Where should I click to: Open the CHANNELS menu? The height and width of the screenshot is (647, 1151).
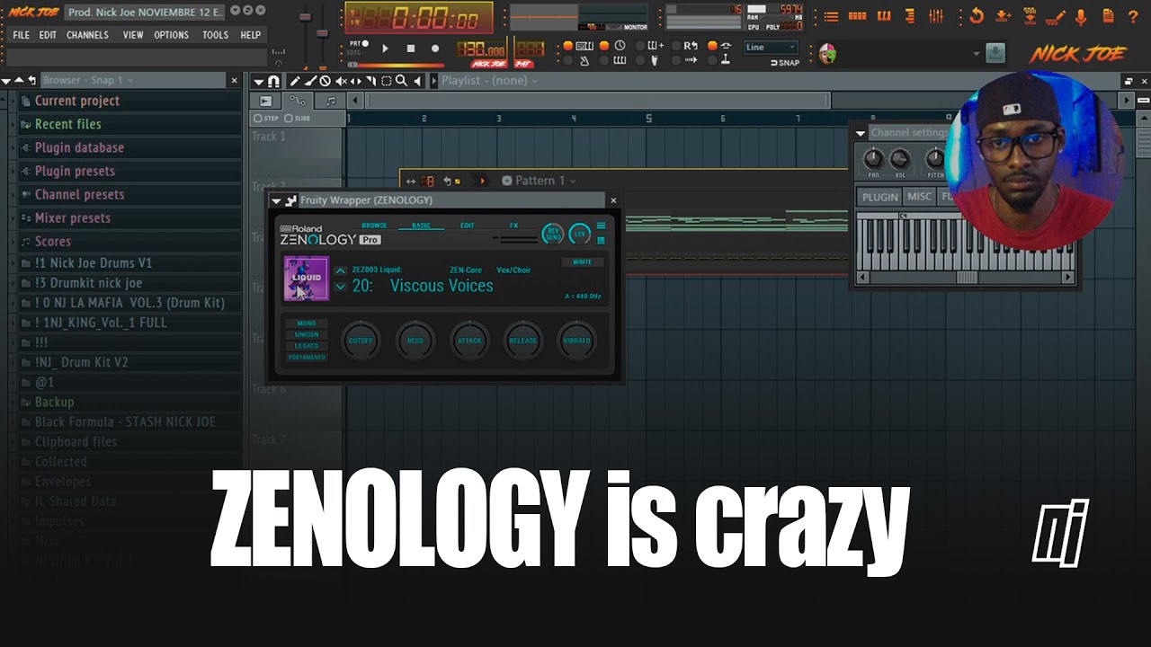pos(87,35)
